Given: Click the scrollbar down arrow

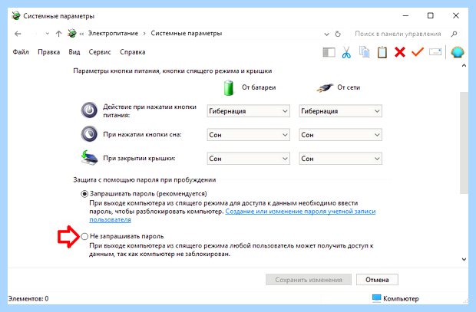Looking at the screenshot, I should click(x=464, y=259).
